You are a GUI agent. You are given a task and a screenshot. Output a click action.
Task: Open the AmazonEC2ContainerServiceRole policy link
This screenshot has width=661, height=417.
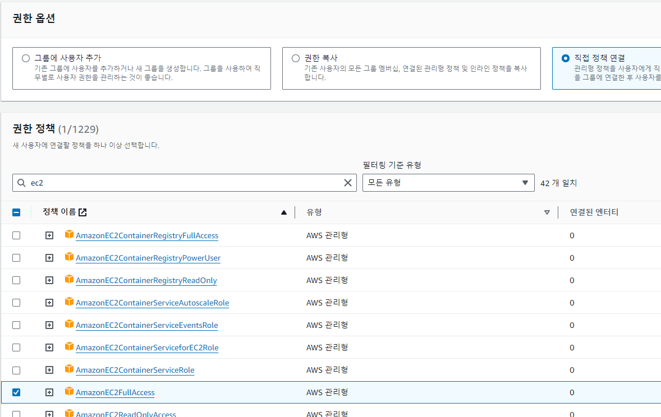pos(135,370)
